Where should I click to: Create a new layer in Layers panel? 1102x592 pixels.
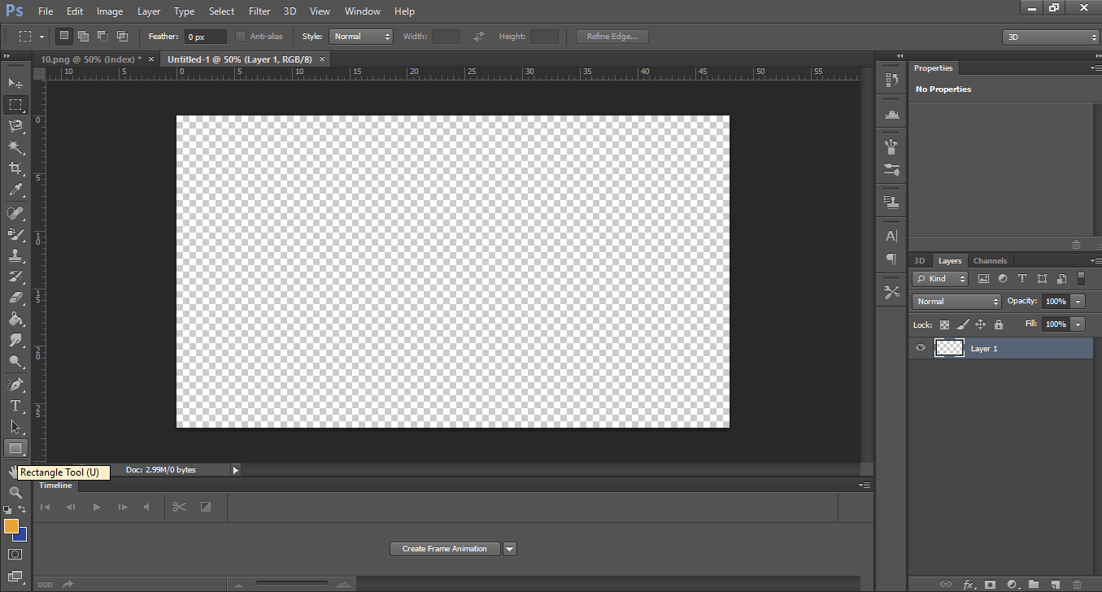coord(1055,584)
